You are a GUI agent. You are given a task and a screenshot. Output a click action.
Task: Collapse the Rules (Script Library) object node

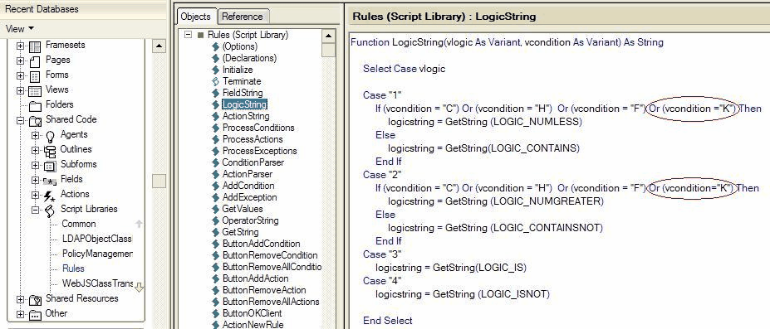point(187,36)
